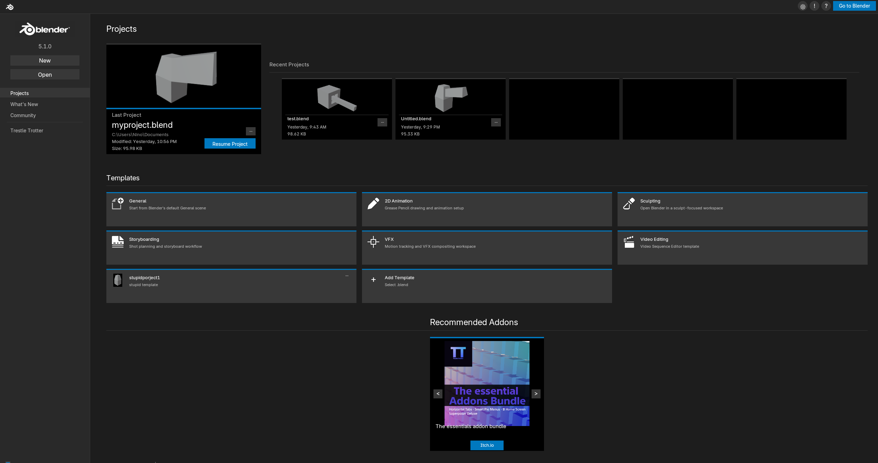This screenshot has height=463, width=878.
Task: Advance the addons carousel with the right arrow
Action: 536,394
